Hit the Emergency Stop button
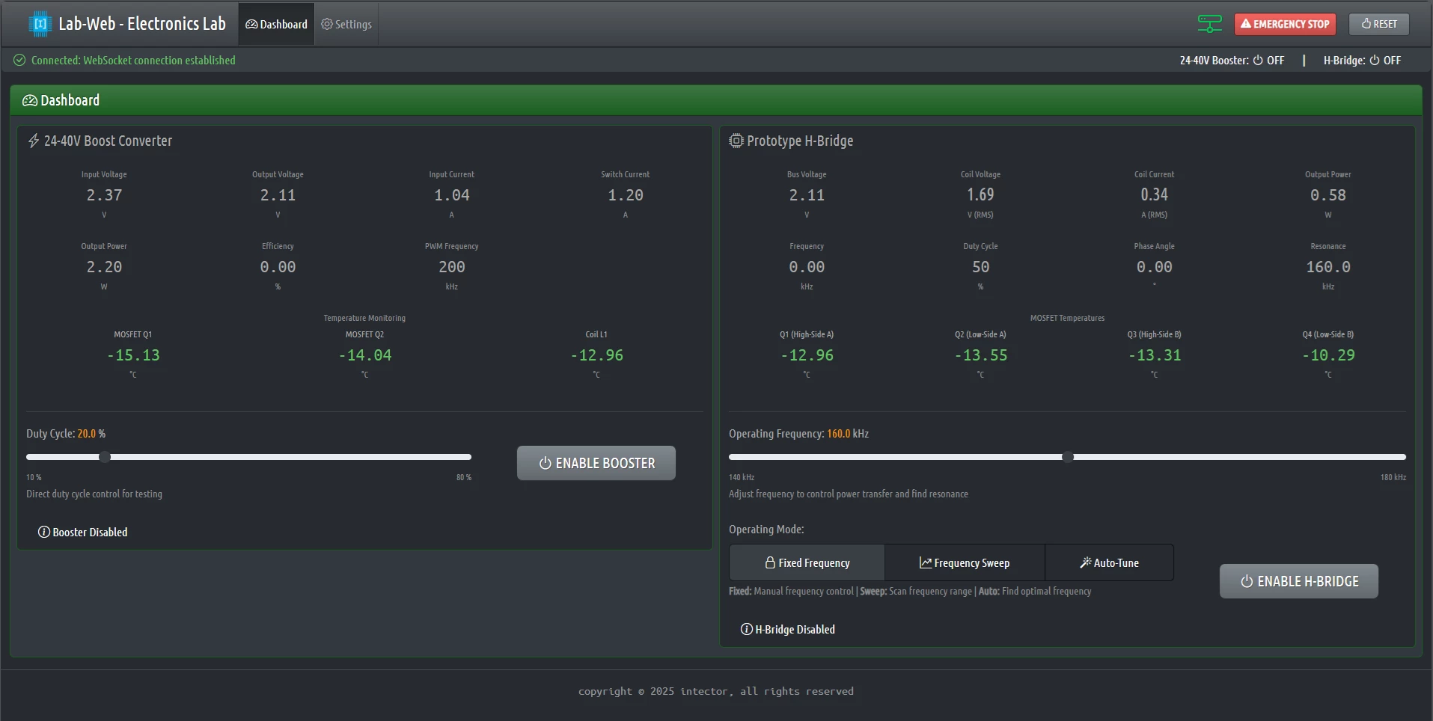The image size is (1433, 721). [1285, 24]
